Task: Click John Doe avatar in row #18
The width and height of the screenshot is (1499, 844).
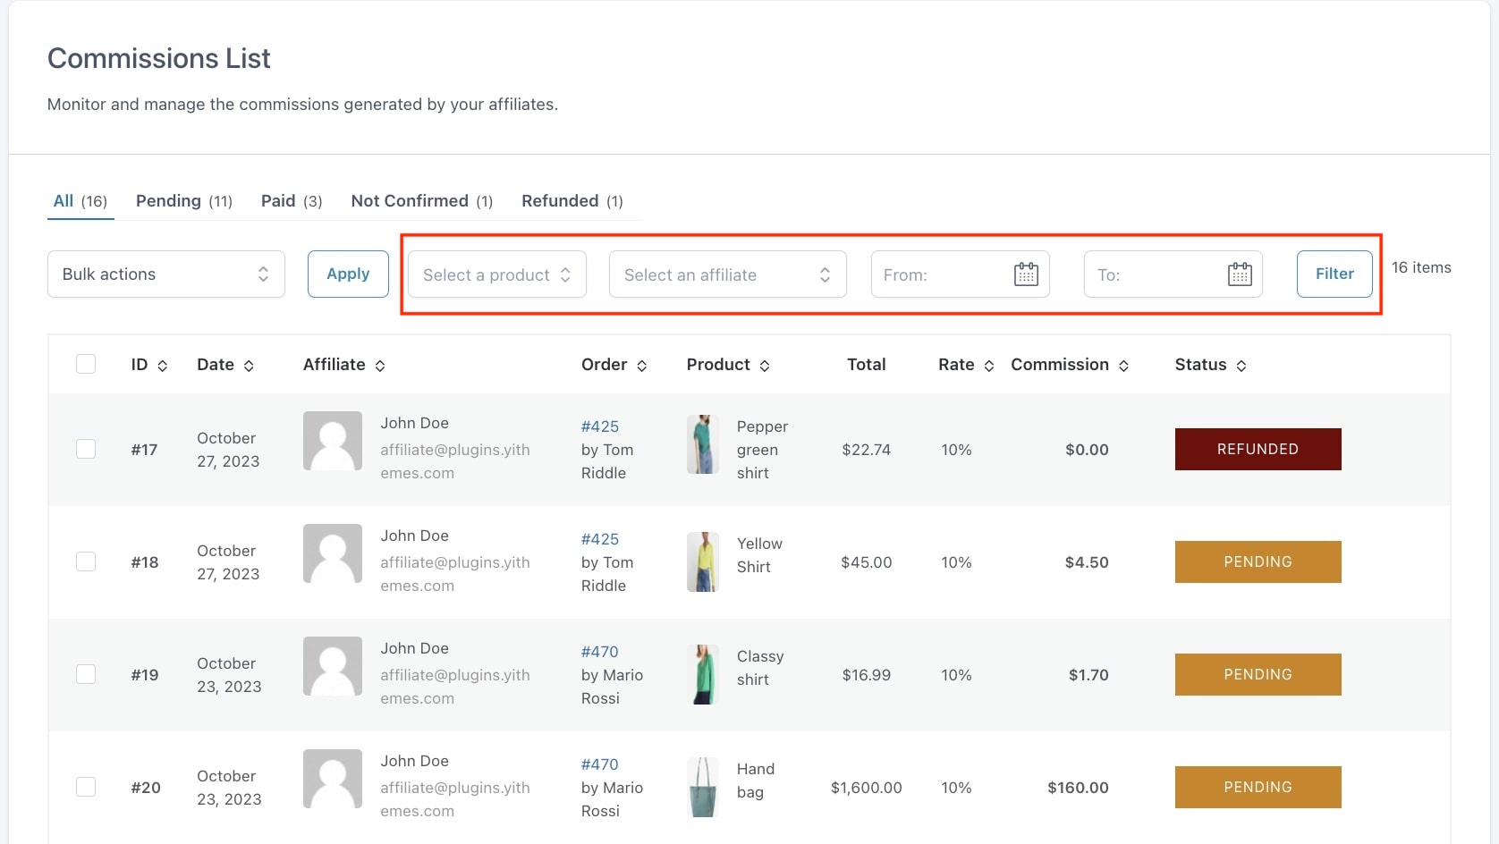Action: pos(333,553)
